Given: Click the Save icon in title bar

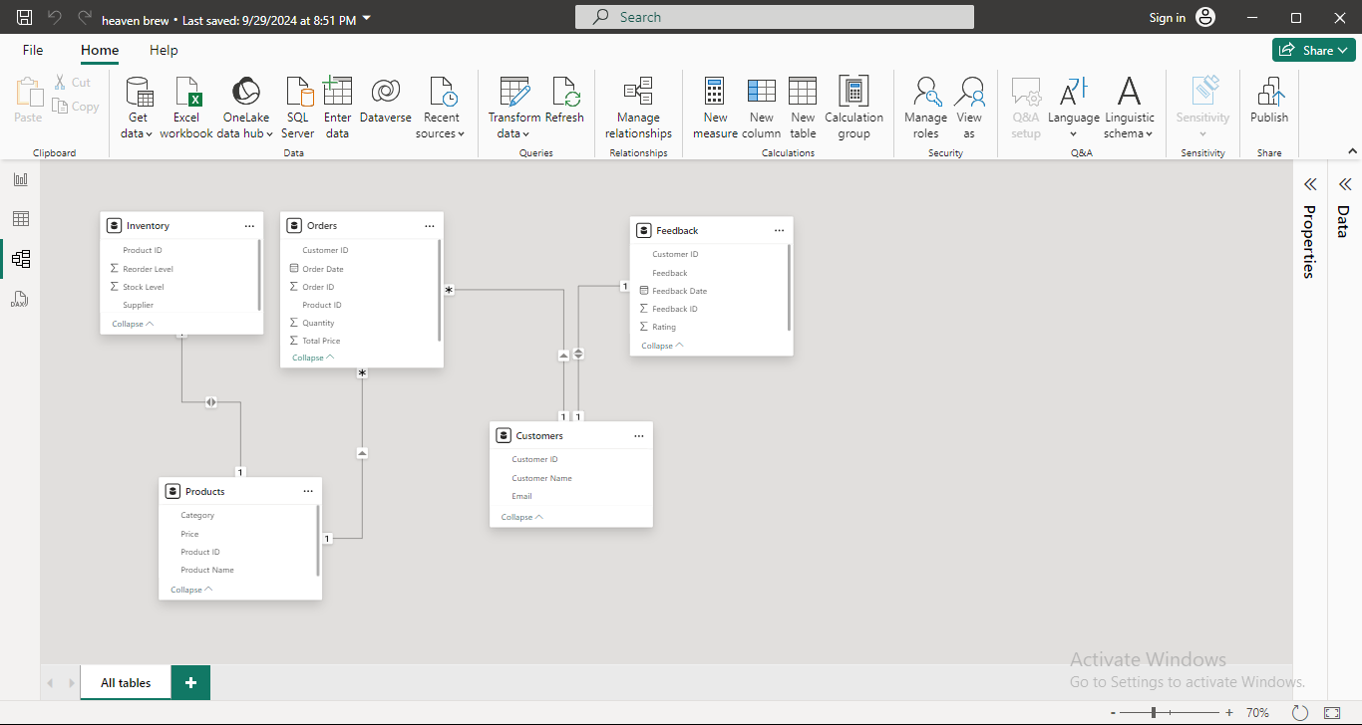Looking at the screenshot, I should point(25,18).
